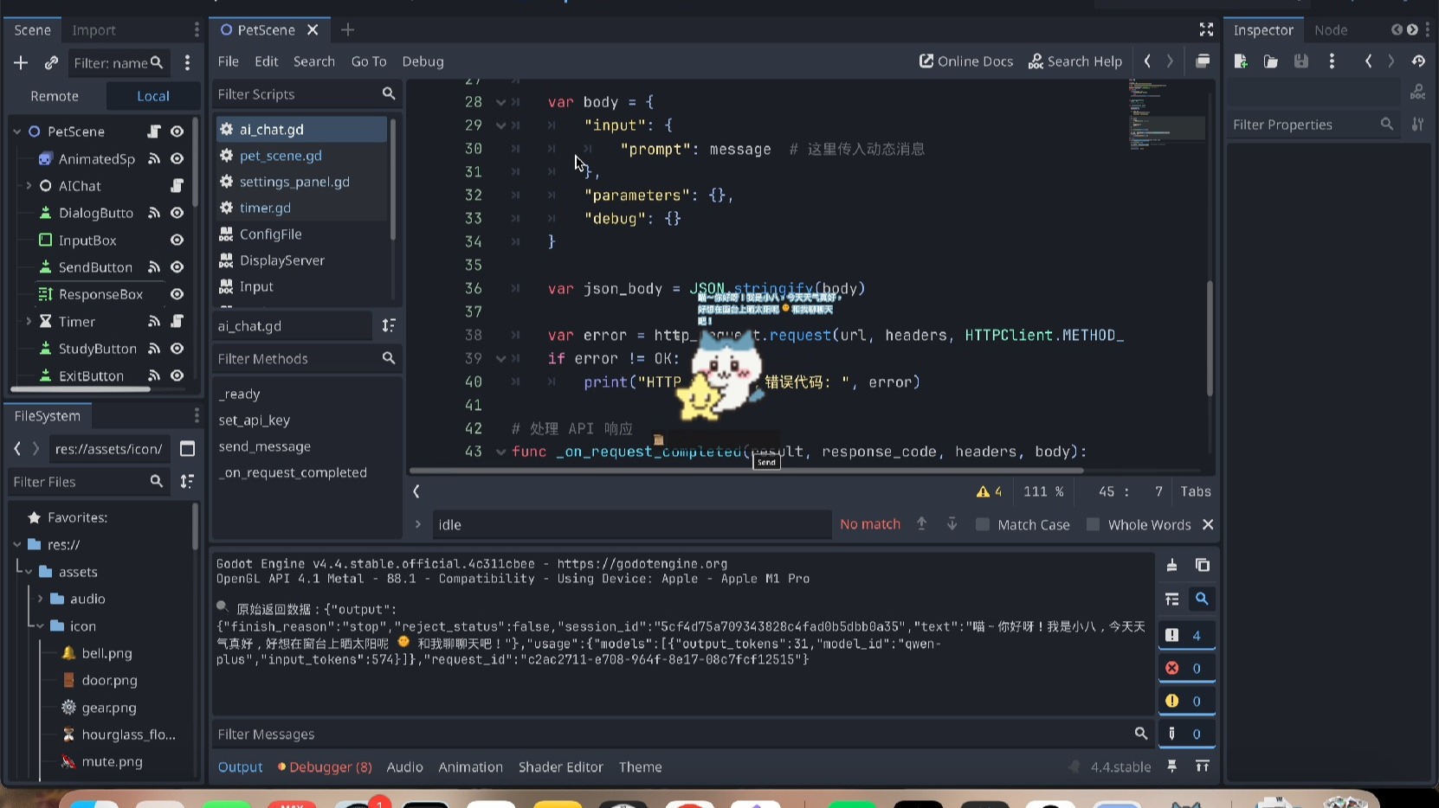Select the send_message method
Viewport: 1439px width, 808px height.
[264, 446]
